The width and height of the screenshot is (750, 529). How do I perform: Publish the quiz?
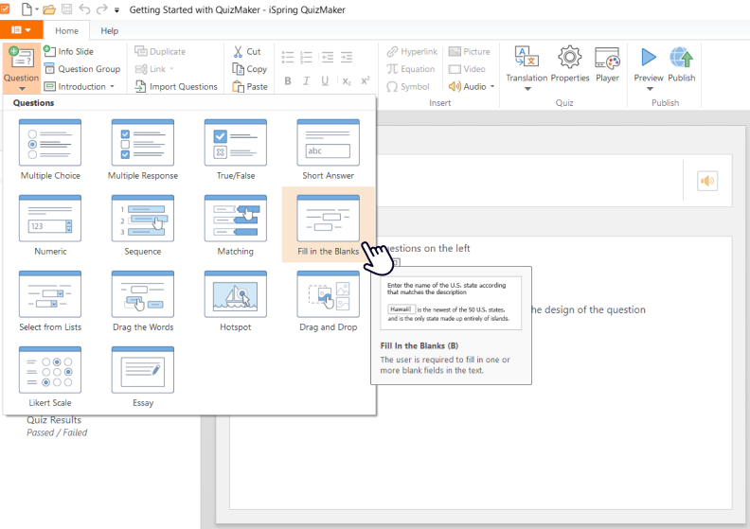coord(681,64)
